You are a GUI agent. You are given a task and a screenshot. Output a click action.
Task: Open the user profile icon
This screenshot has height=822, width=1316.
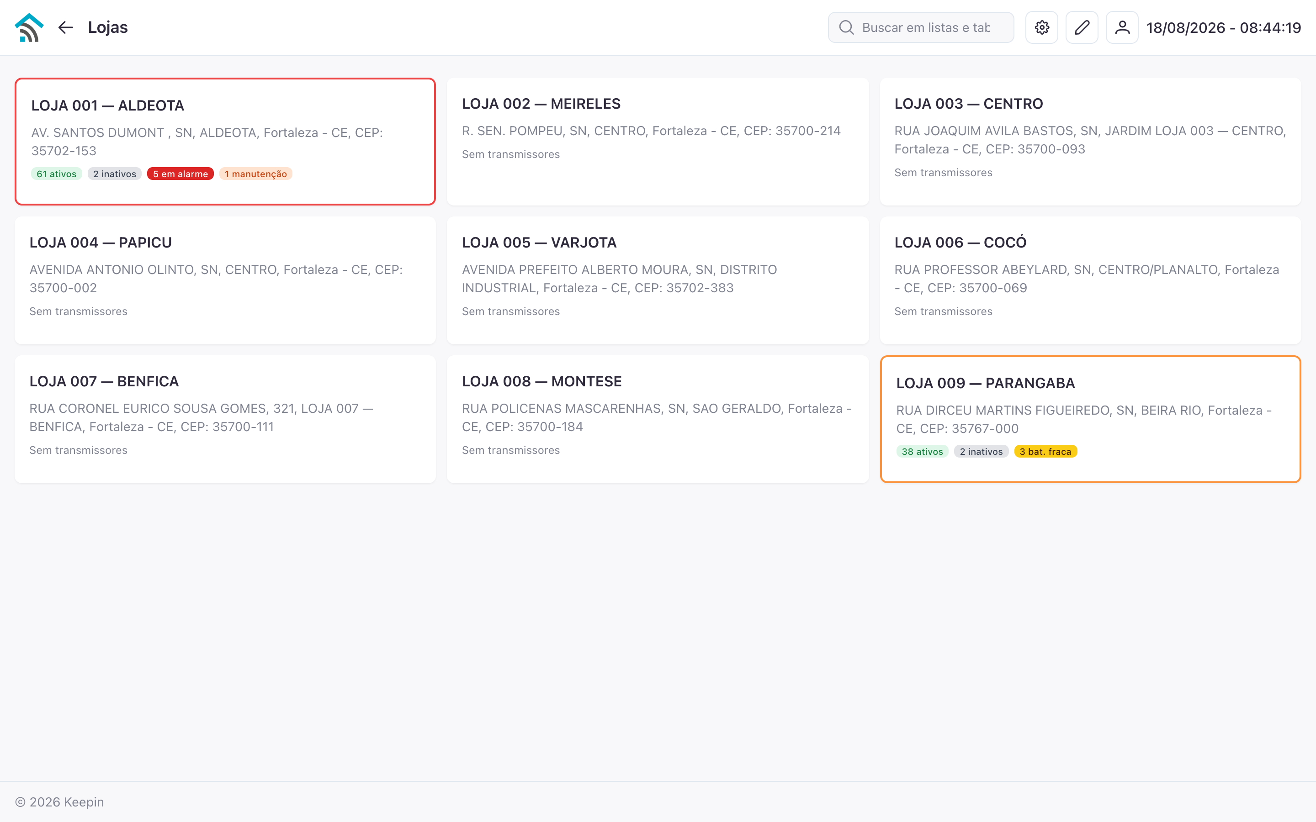coord(1122,27)
